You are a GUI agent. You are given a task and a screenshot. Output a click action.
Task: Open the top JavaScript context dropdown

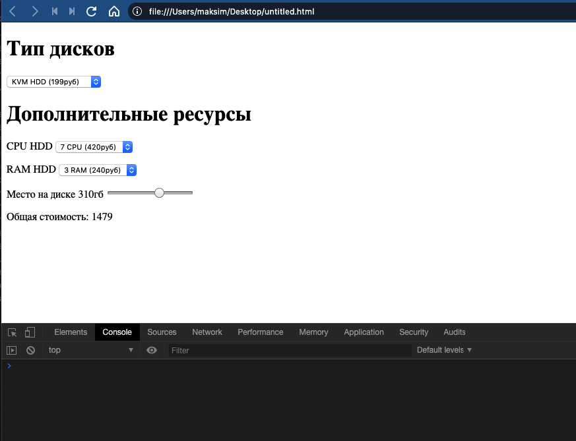(91, 350)
